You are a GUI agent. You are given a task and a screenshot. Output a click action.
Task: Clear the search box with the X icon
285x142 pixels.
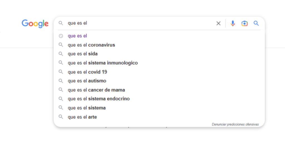(x=218, y=23)
